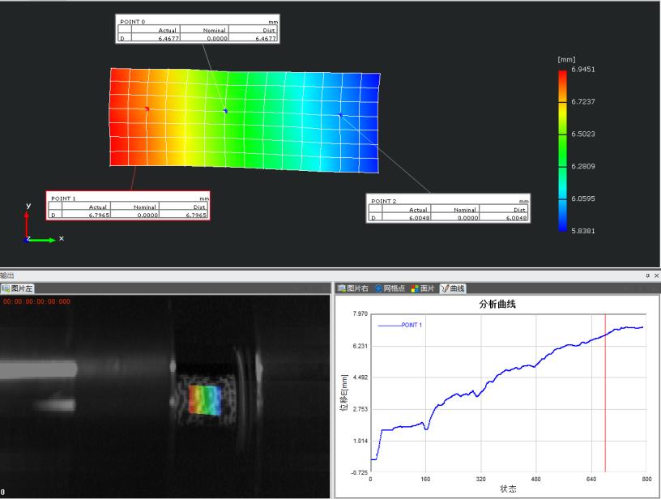Click the 分析曲线 chart title
Viewport: 661px width, 499px height.
(x=496, y=305)
